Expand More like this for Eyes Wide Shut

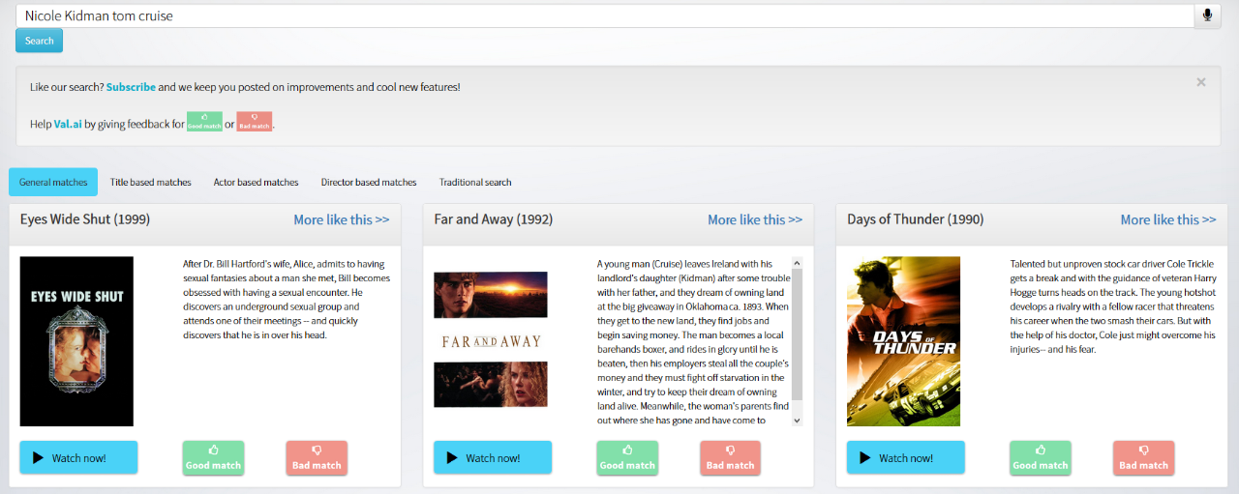pos(341,219)
